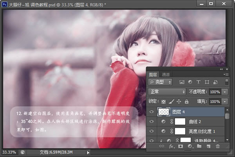The width and height of the screenshot is (235, 157).
Task: Click the lock all padlock icon
Action: coord(186,102)
